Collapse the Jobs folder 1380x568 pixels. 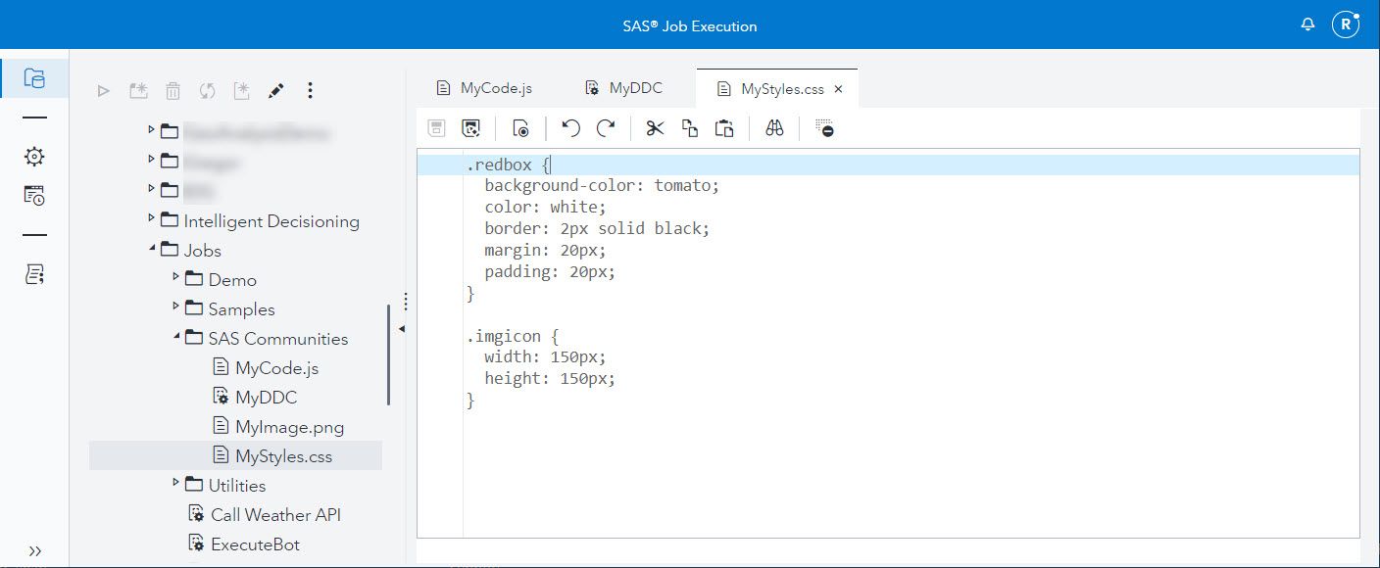tap(152, 249)
